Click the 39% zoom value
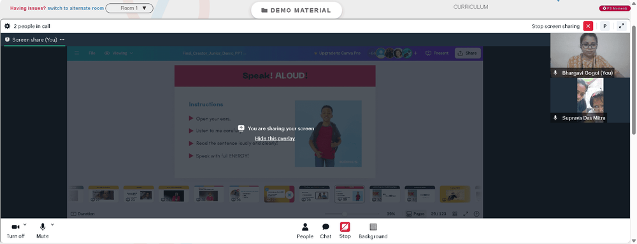The height and width of the screenshot is (244, 637). 391,213
